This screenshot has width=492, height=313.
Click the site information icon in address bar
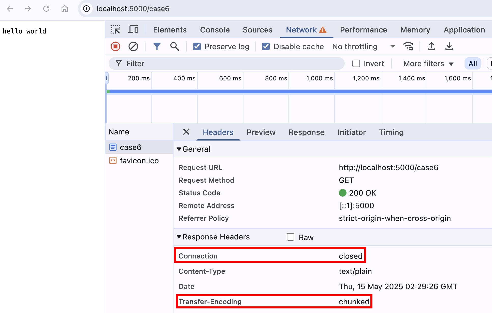[x=86, y=9]
